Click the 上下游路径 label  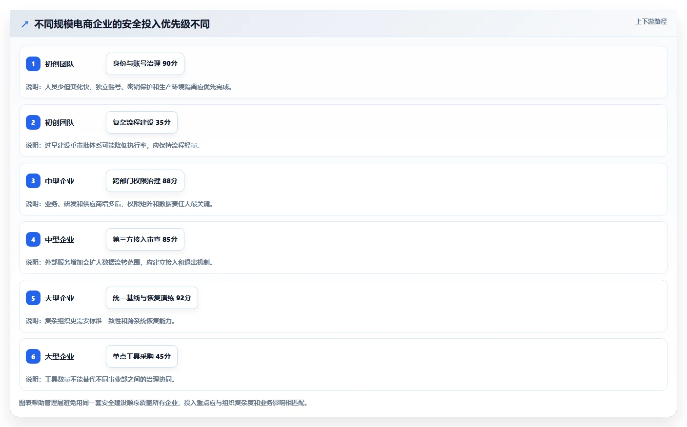(651, 21)
